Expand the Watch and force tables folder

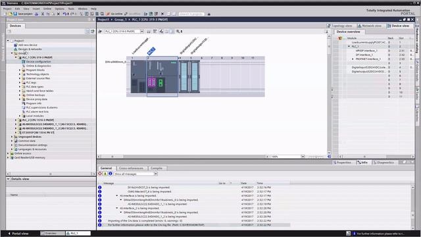point(20,91)
